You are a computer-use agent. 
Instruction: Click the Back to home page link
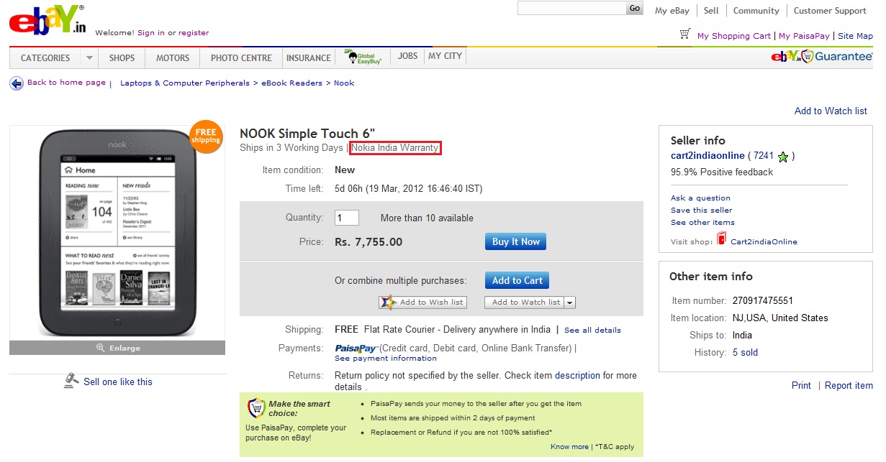pyautogui.click(x=66, y=83)
